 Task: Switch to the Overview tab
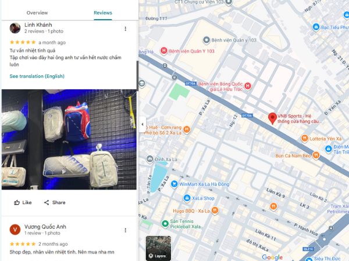pyautogui.click(x=37, y=13)
